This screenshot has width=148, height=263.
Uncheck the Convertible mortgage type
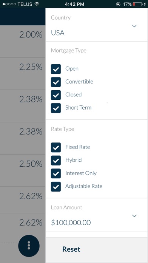click(x=56, y=82)
